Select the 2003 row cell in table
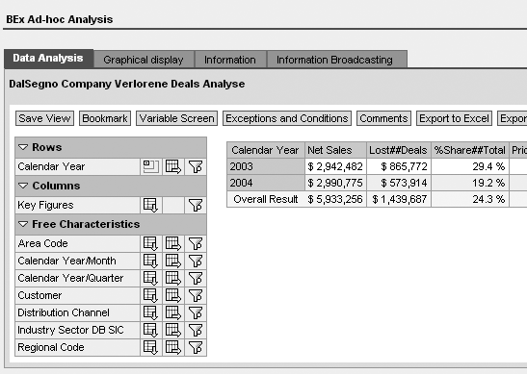The height and width of the screenshot is (374, 527). point(266,166)
